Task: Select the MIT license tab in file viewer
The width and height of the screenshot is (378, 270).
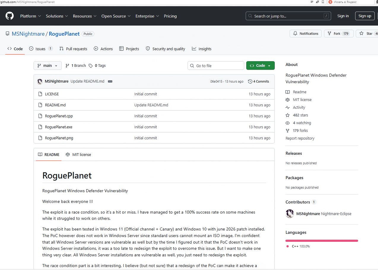Action: point(78,154)
